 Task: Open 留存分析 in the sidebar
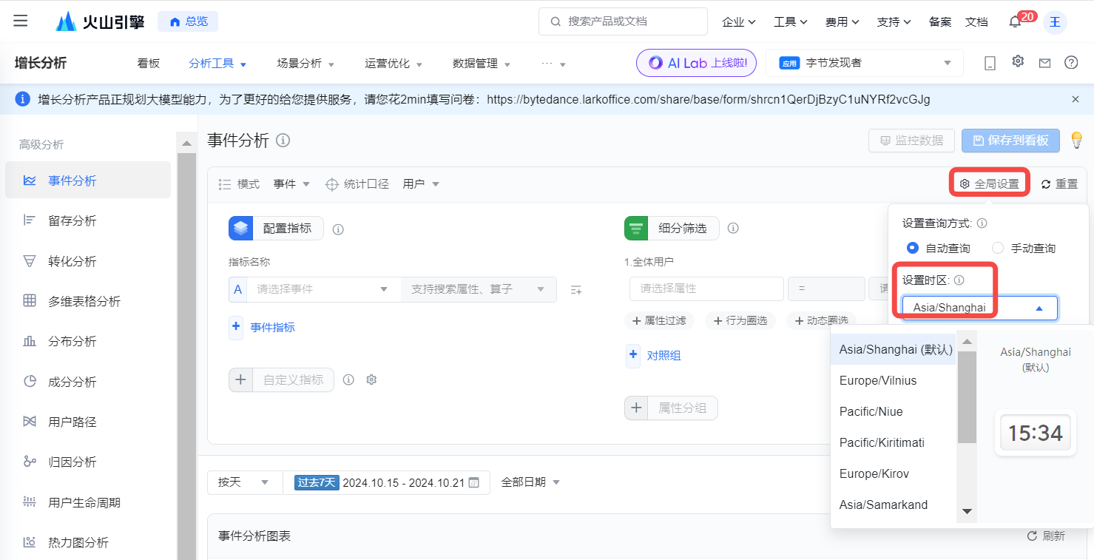coord(87,220)
